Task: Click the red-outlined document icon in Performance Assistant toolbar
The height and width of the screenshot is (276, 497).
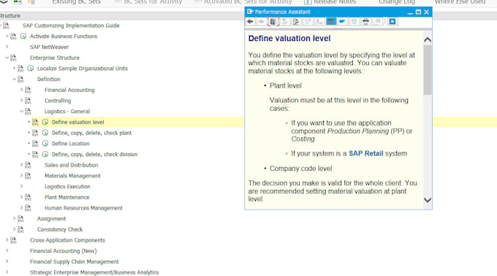Action: 273,21
